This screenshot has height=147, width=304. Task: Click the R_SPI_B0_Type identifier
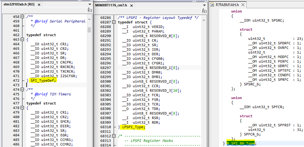pos(241,144)
